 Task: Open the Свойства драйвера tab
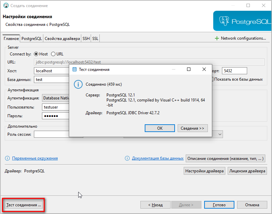[x=62, y=39]
